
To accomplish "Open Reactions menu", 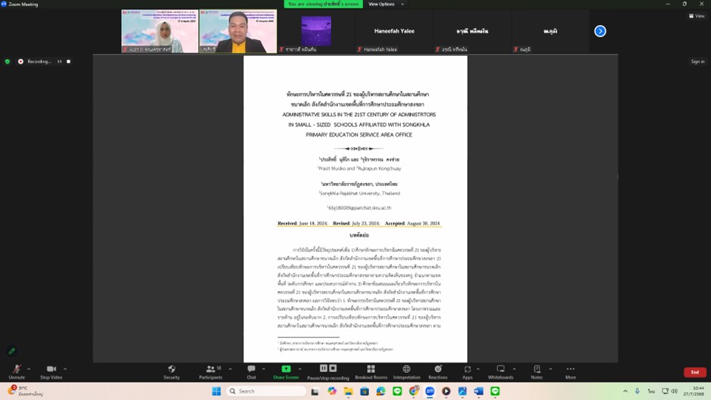I will [438, 372].
